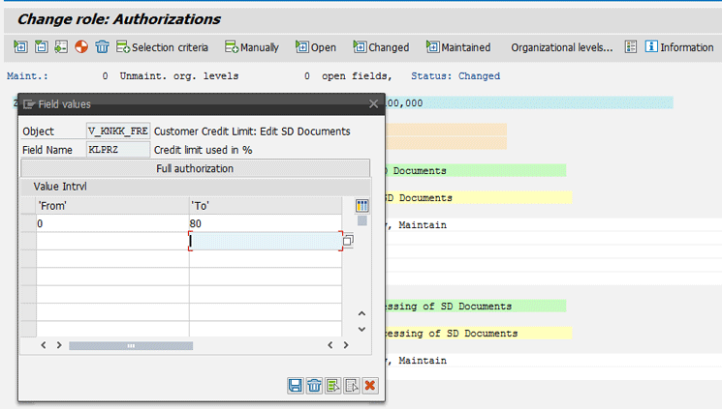
Task: Click the right-side scroll right arrow
Action: [x=346, y=345]
